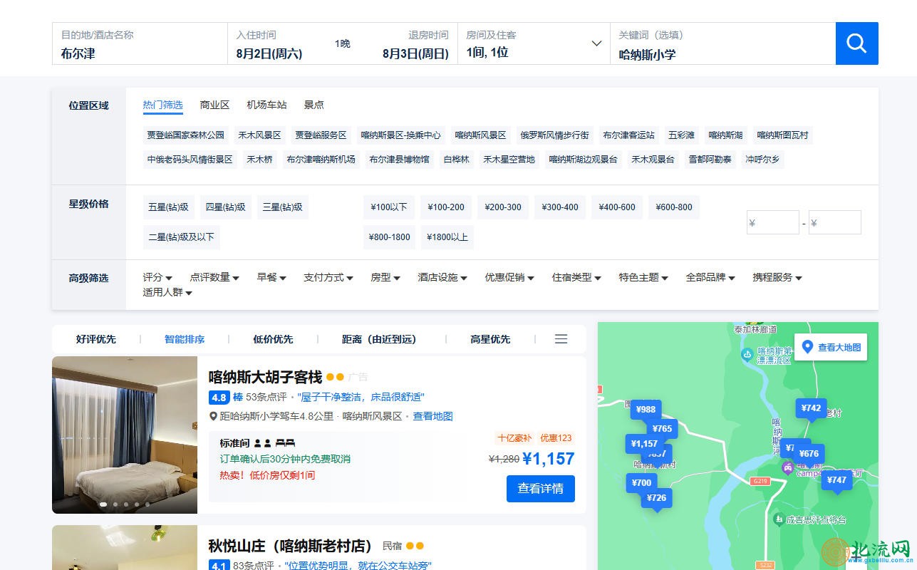
Task: Toggle the ¥200-300 price filter
Action: (503, 207)
